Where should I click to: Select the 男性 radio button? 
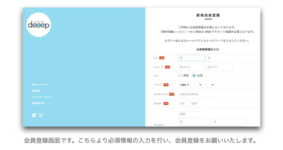click(180, 75)
